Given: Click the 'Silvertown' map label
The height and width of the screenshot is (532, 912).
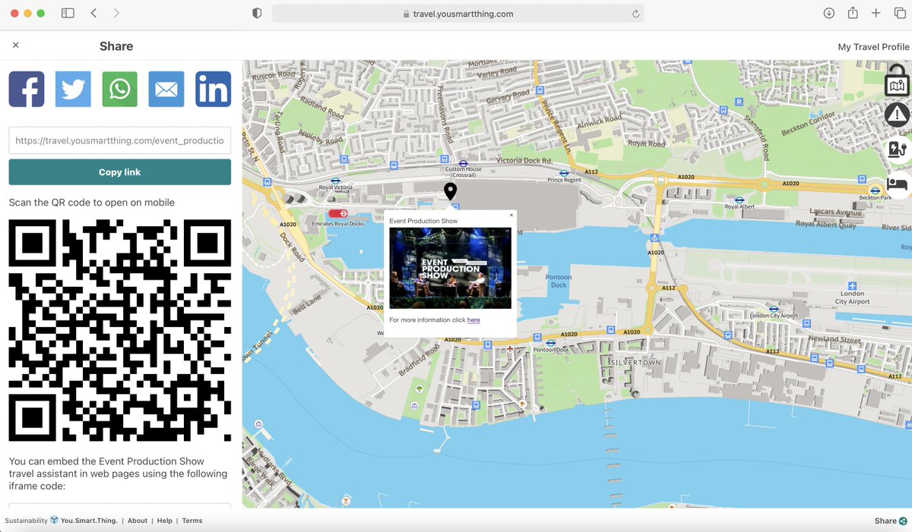Looking at the screenshot, I should coord(635,364).
